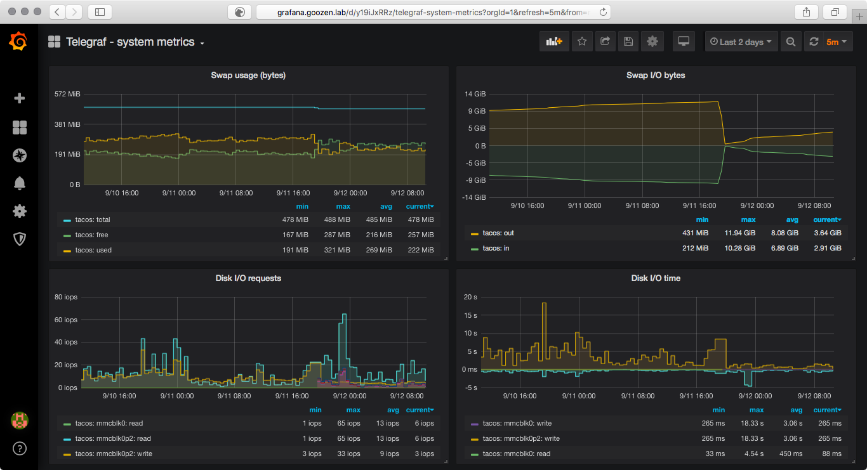Open the Server Admin shield icon

(x=19, y=238)
